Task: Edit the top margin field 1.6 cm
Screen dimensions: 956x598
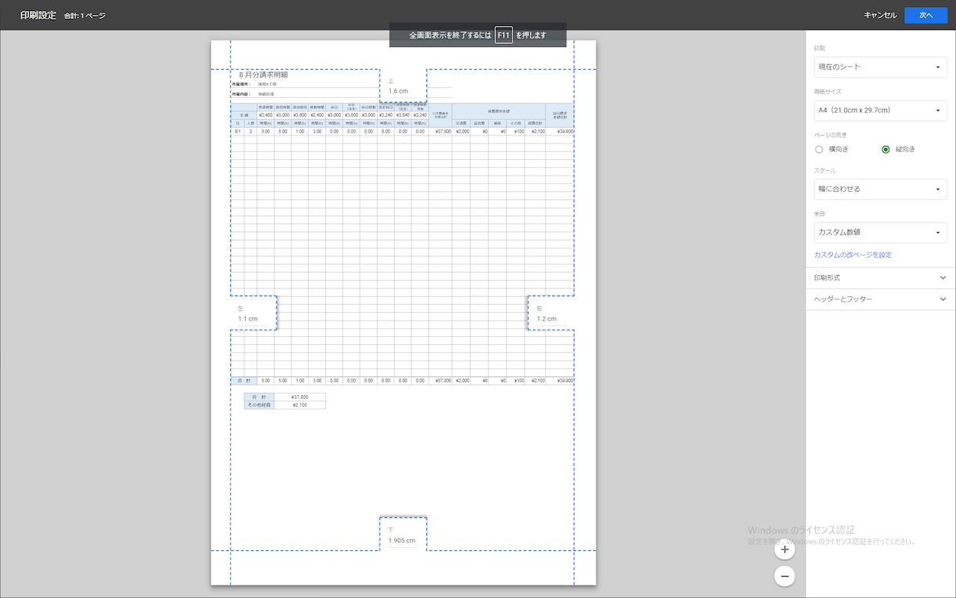Action: [403, 91]
